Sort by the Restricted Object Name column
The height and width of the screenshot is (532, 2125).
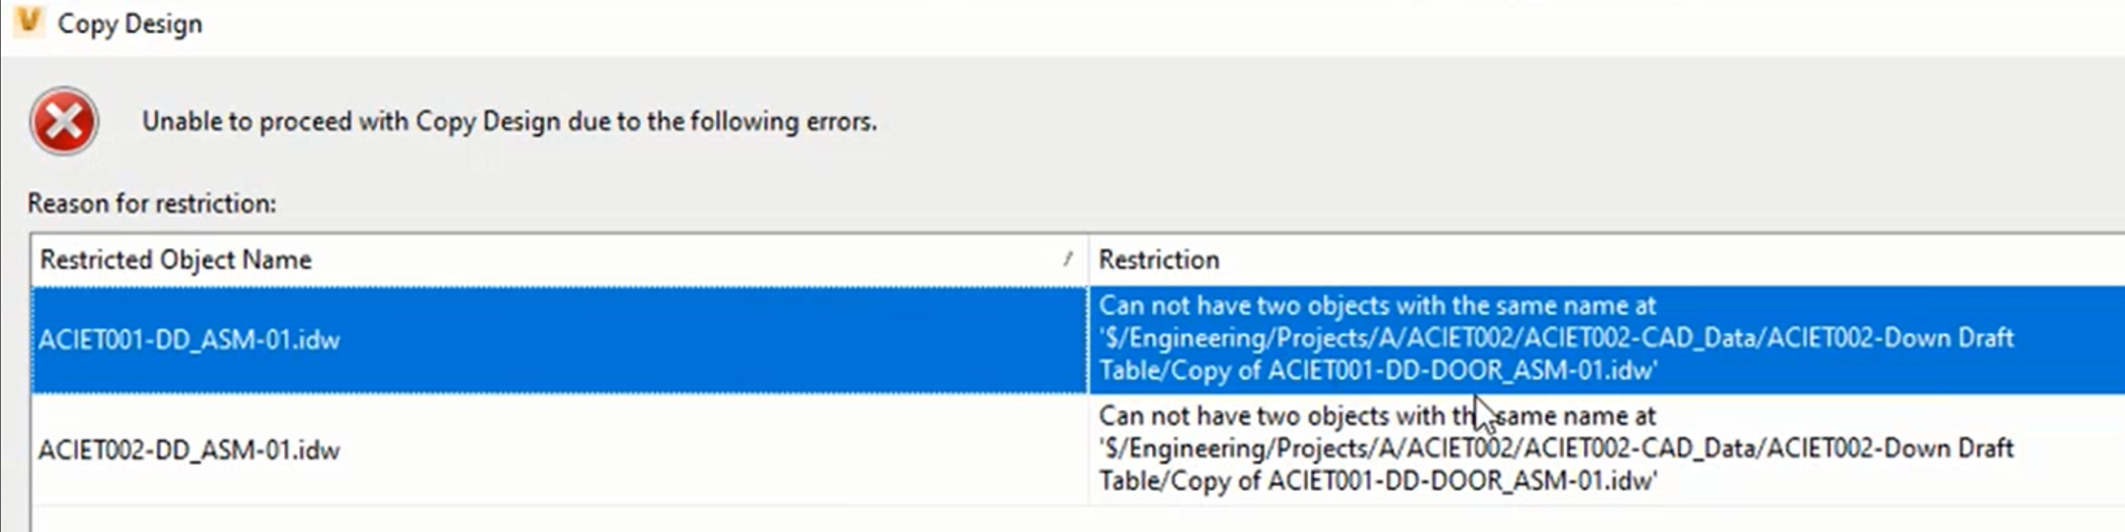click(x=178, y=259)
